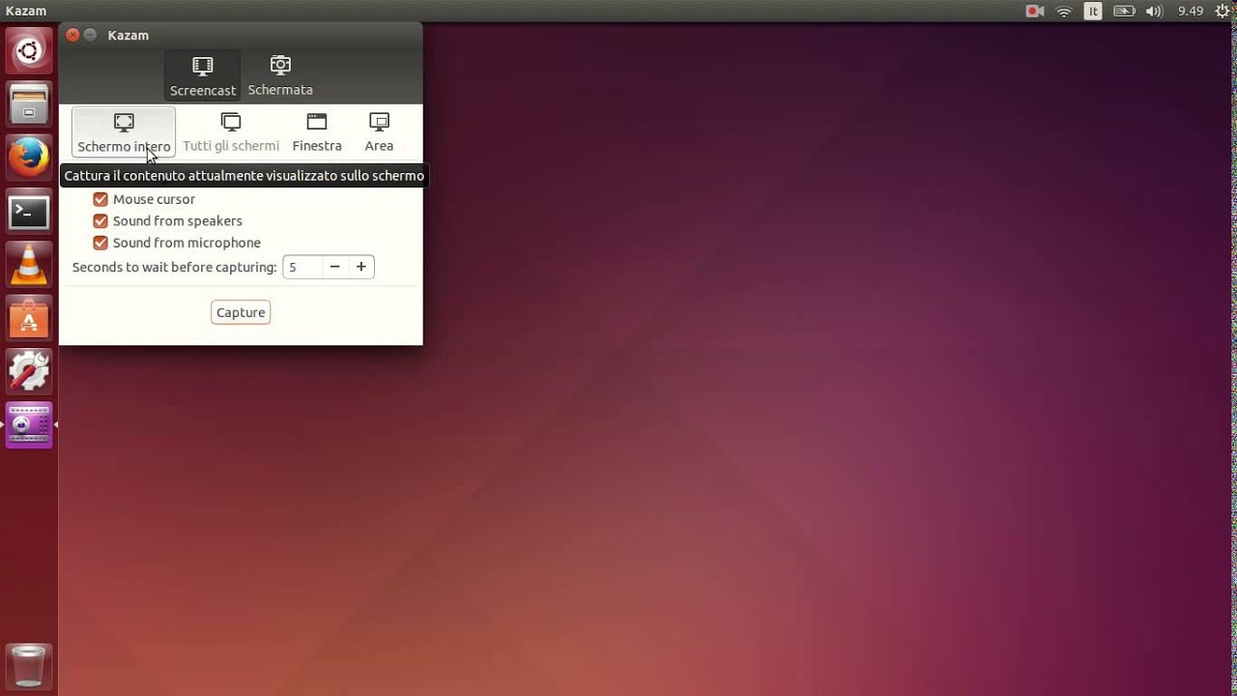Image resolution: width=1237 pixels, height=696 pixels.
Task: Open the system power gear menu
Action: pyautogui.click(x=1221, y=12)
